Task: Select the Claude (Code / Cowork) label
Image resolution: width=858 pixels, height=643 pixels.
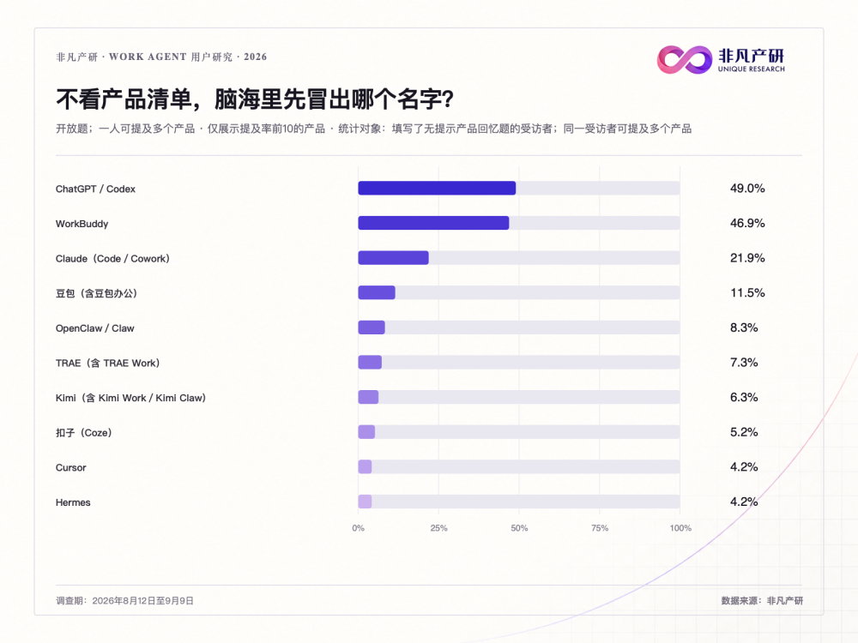Action: [112, 259]
